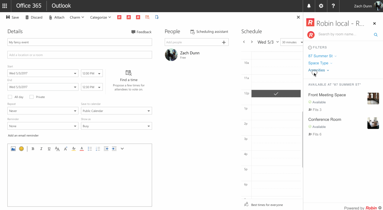Click Add an email reminder link
Image resolution: width=383 pixels, height=210 pixels.
pyautogui.click(x=23, y=136)
